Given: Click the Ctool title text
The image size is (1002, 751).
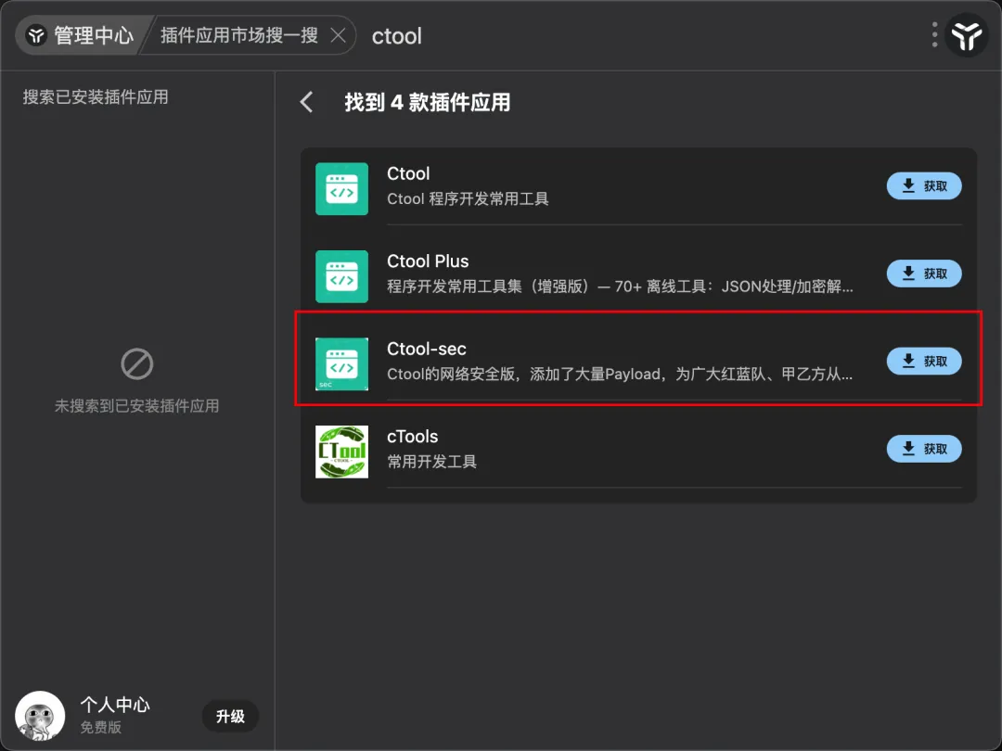Looking at the screenshot, I should [x=408, y=173].
